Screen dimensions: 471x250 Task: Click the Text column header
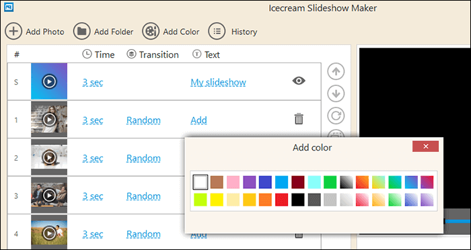coord(206,54)
